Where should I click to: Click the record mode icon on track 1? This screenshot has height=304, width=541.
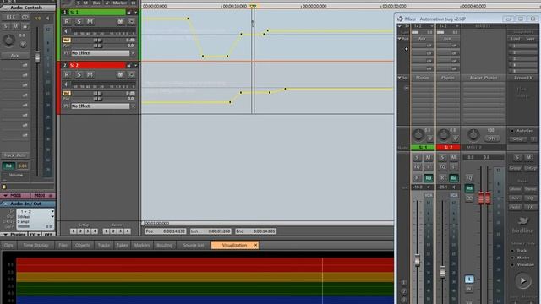pyautogui.click(x=131, y=22)
